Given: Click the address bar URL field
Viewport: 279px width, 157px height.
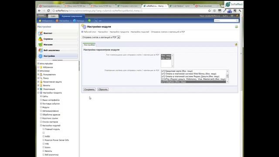Looking at the screenshot, I should tap(130, 11).
